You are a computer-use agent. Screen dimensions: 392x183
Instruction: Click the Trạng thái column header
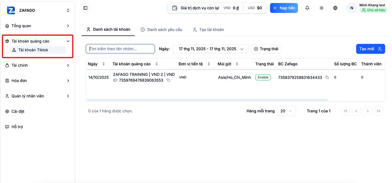[x=265, y=64]
